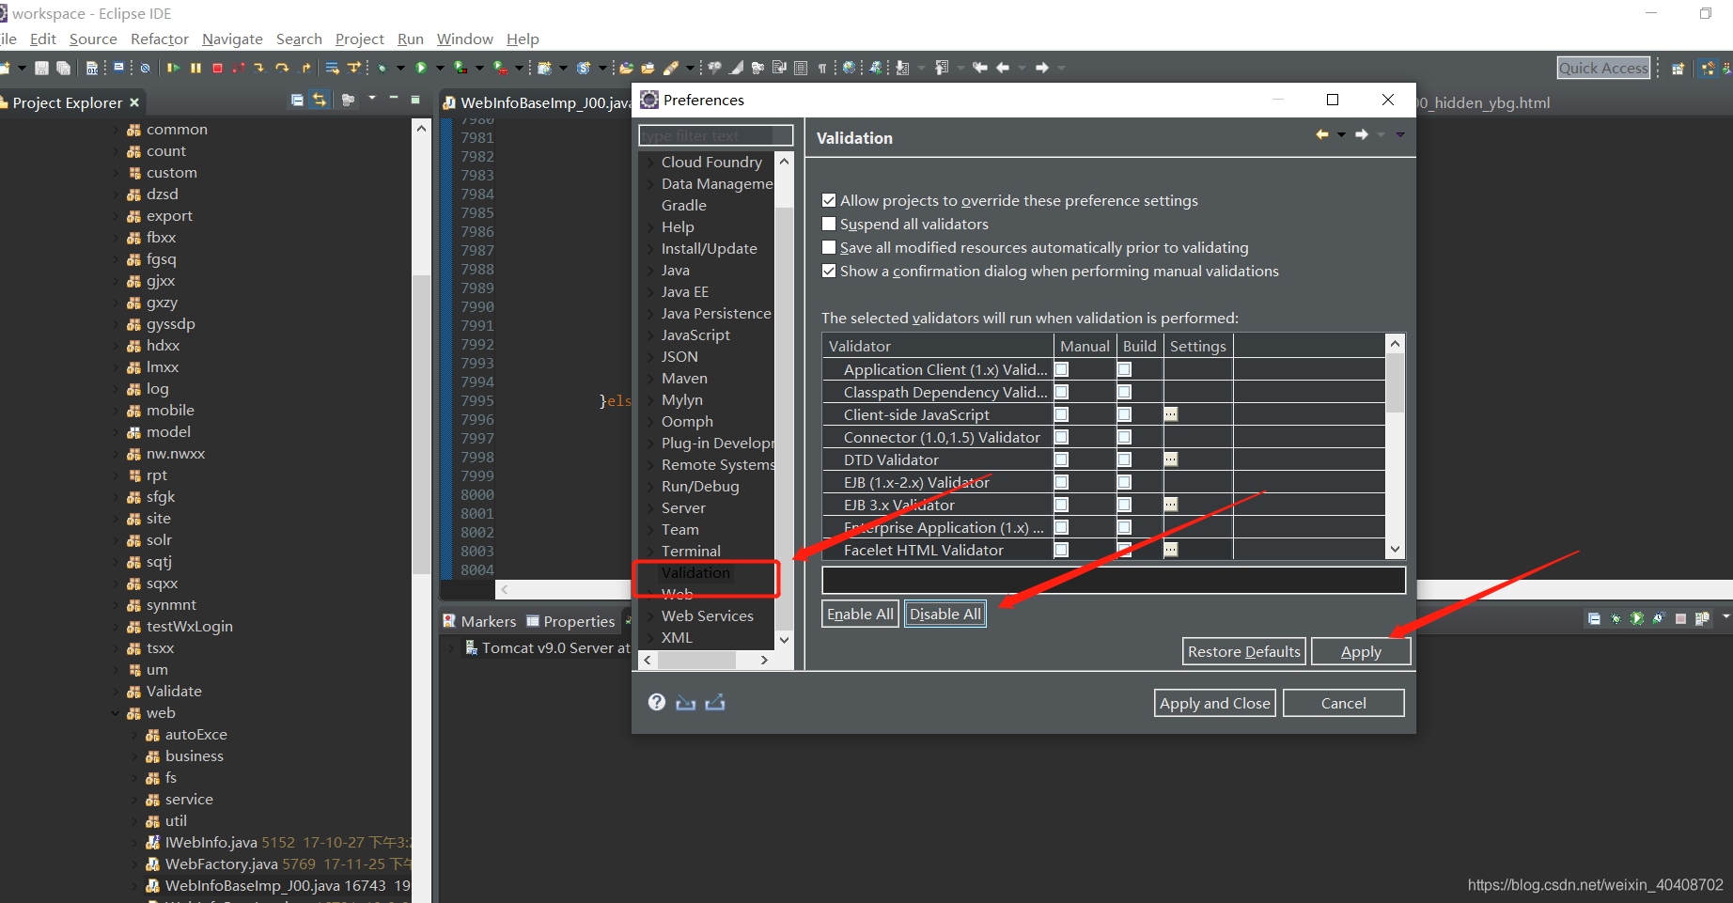Click the Show Whitespace Characters pilcrow icon
Viewport: 1733px width, 903px height.
click(822, 68)
